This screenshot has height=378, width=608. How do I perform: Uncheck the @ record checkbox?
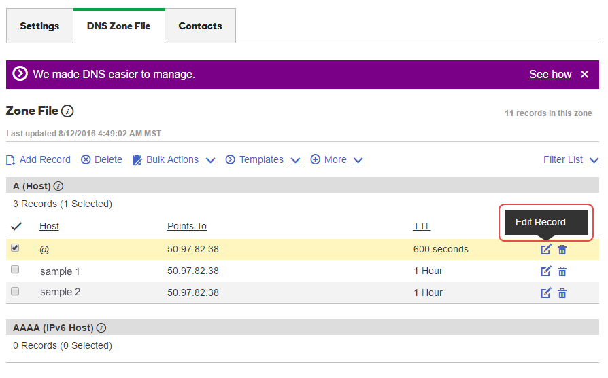tap(15, 248)
